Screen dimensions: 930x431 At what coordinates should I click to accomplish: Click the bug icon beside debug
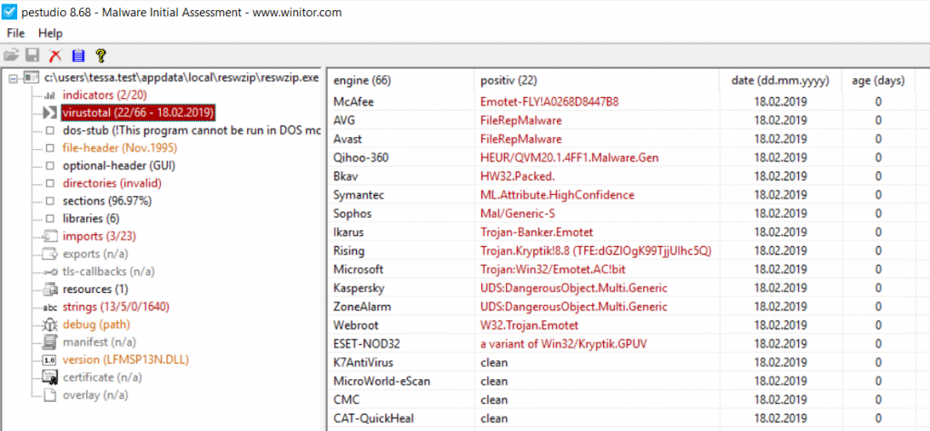[x=51, y=325]
